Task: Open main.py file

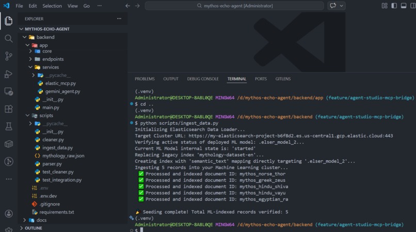Action: [x=51, y=107]
